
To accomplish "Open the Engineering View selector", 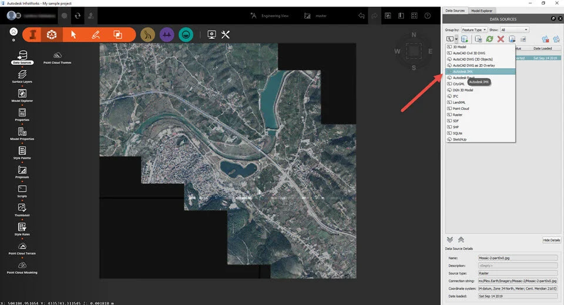I will coord(270,16).
